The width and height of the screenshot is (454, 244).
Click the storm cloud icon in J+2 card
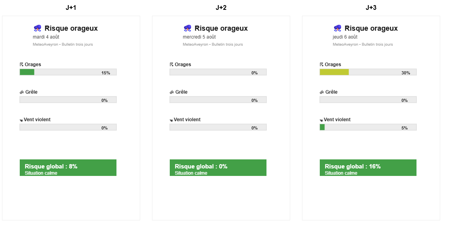pos(188,28)
